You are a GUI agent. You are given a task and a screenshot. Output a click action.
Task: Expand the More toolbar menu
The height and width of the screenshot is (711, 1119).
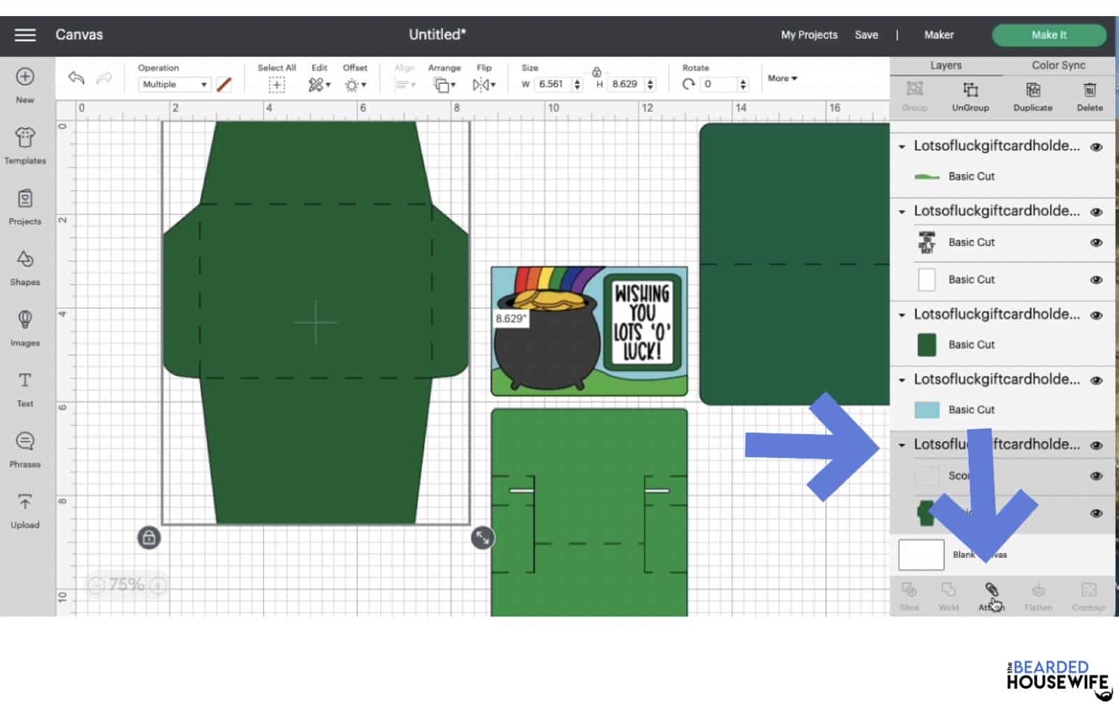point(782,78)
